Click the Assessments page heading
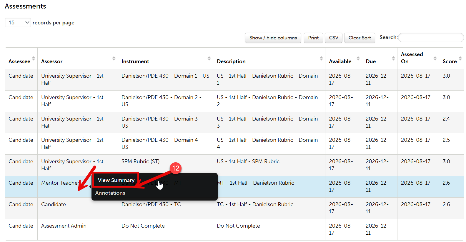 (25, 6)
